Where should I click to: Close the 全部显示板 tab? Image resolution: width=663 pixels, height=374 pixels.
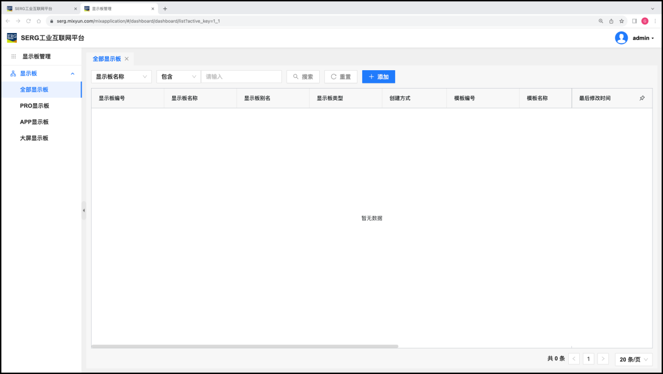point(127,59)
